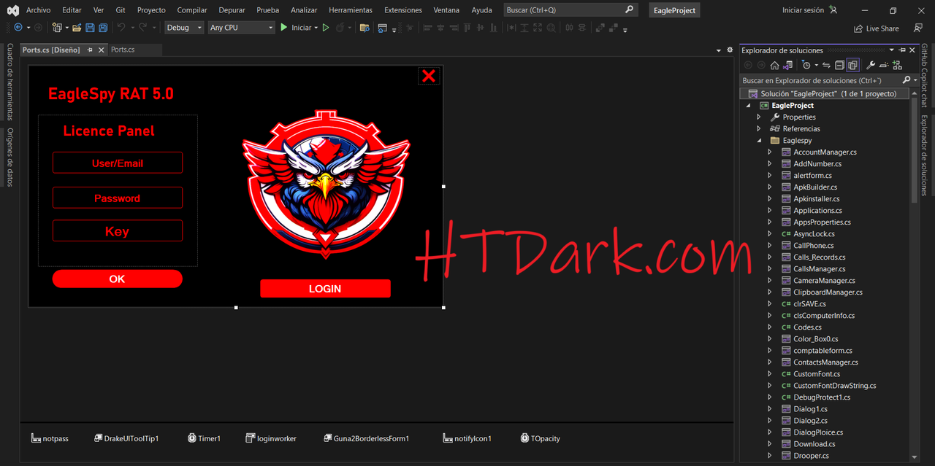Click the Find in Files folder-search icon
The width and height of the screenshot is (935, 466).
pyautogui.click(x=364, y=28)
